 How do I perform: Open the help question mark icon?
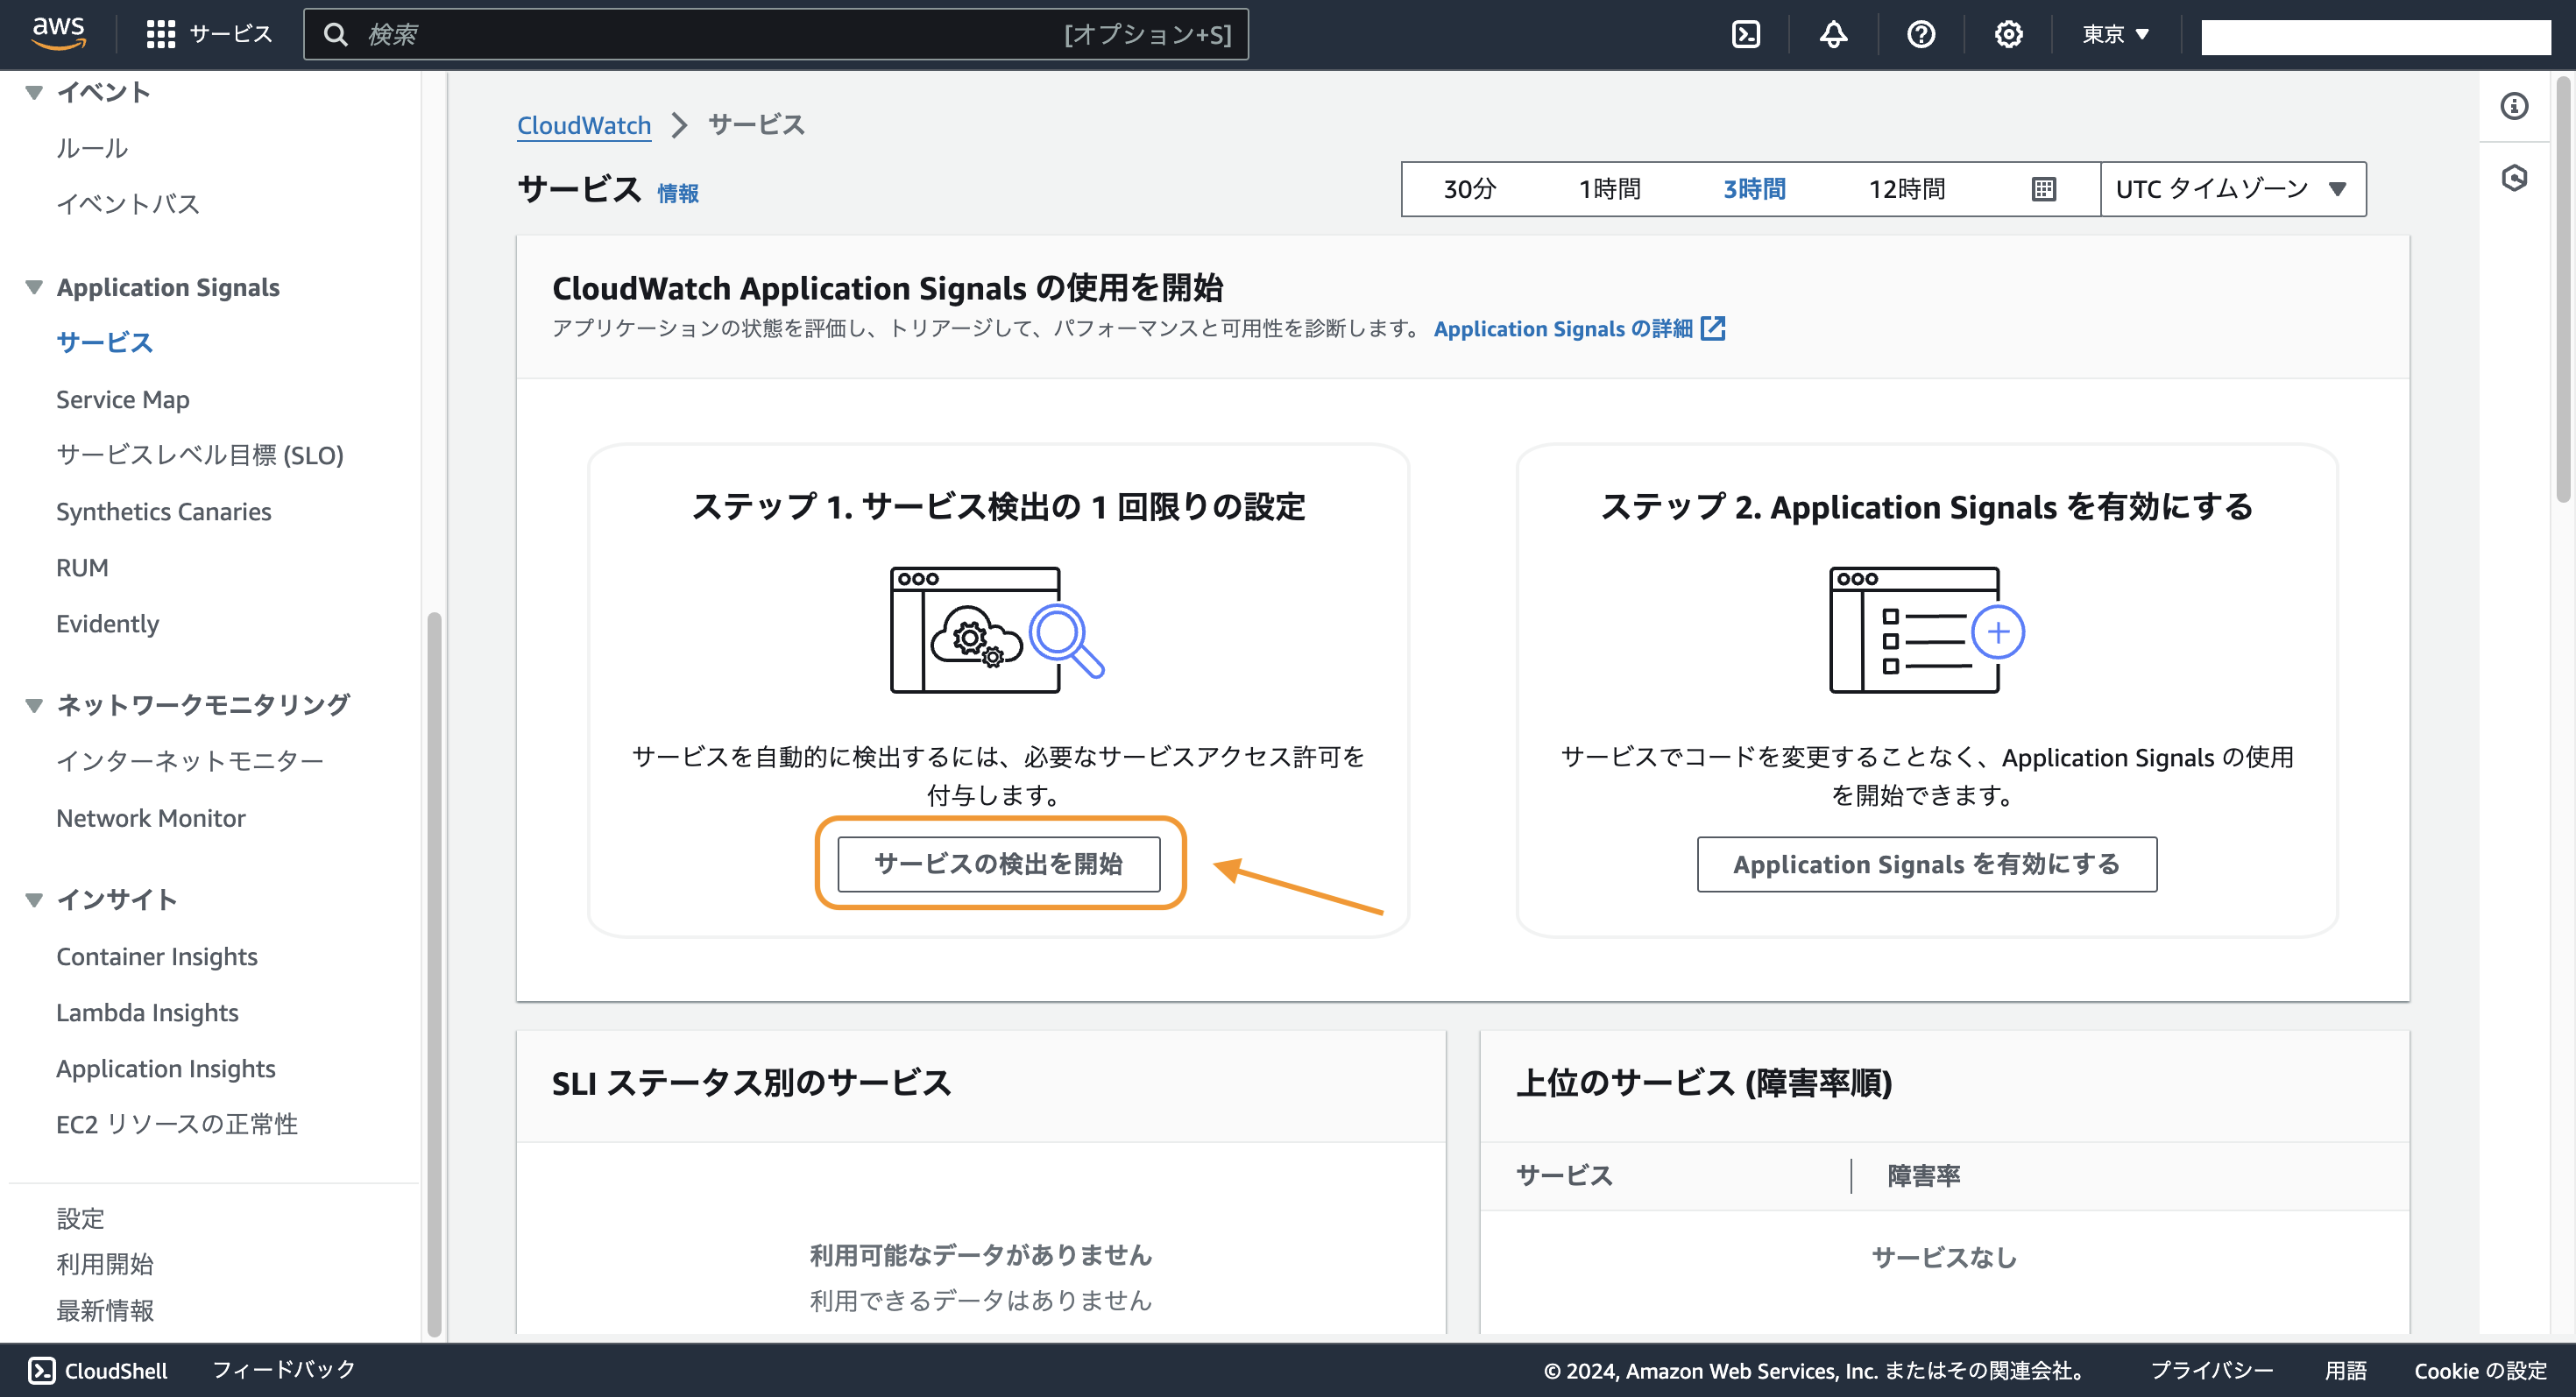[x=1920, y=35]
